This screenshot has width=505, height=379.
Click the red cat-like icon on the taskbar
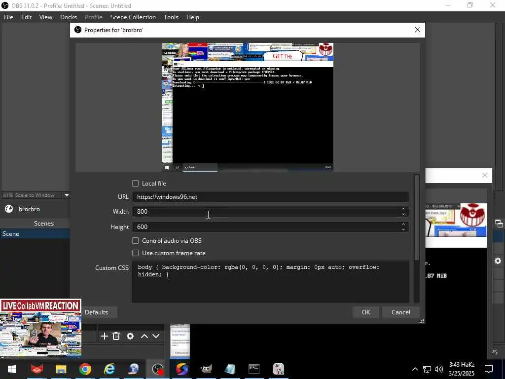tap(36, 369)
